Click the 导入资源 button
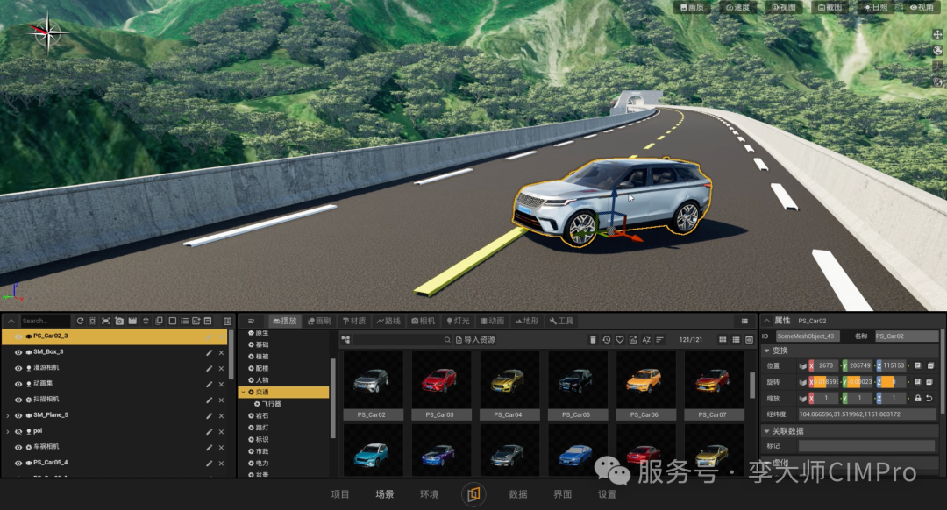947x510 pixels. (x=475, y=340)
